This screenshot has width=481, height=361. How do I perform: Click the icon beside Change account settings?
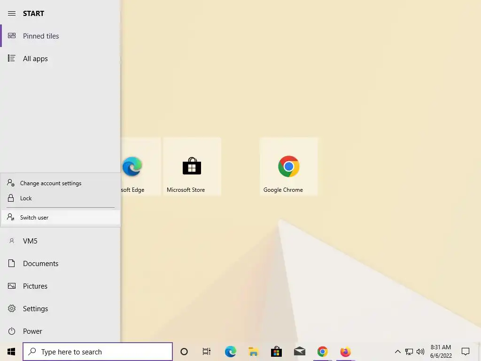[x=11, y=183]
